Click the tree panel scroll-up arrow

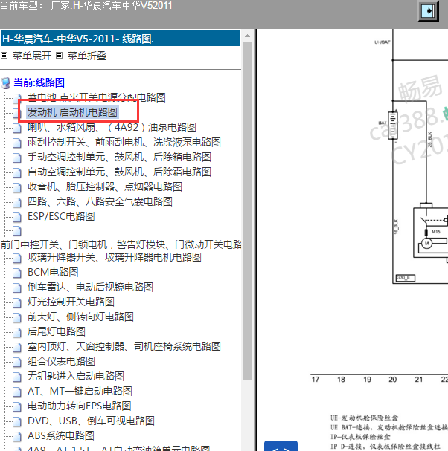point(248,36)
